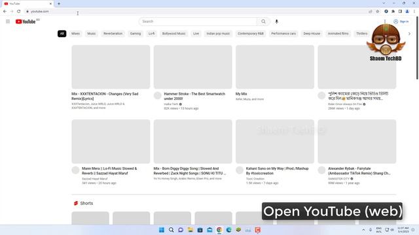This screenshot has width=419, height=235.
Task: Open Hammer Stroke smartwatch video thumbnail
Action: (x=192, y=67)
